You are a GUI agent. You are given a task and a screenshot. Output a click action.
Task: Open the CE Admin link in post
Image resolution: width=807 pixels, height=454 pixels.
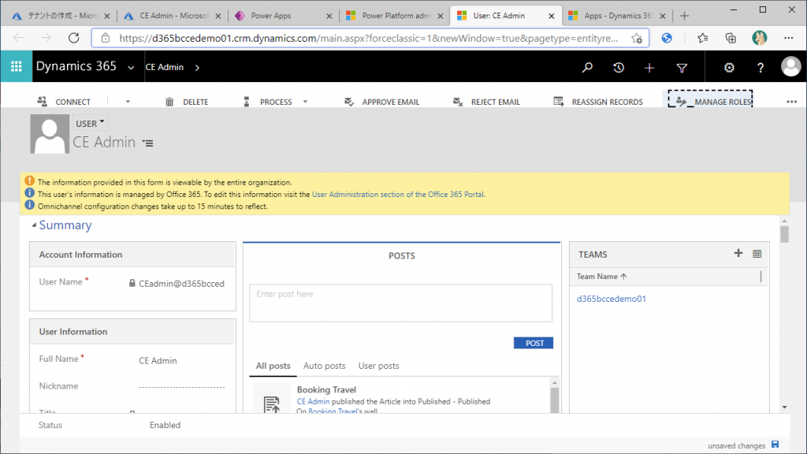click(313, 401)
